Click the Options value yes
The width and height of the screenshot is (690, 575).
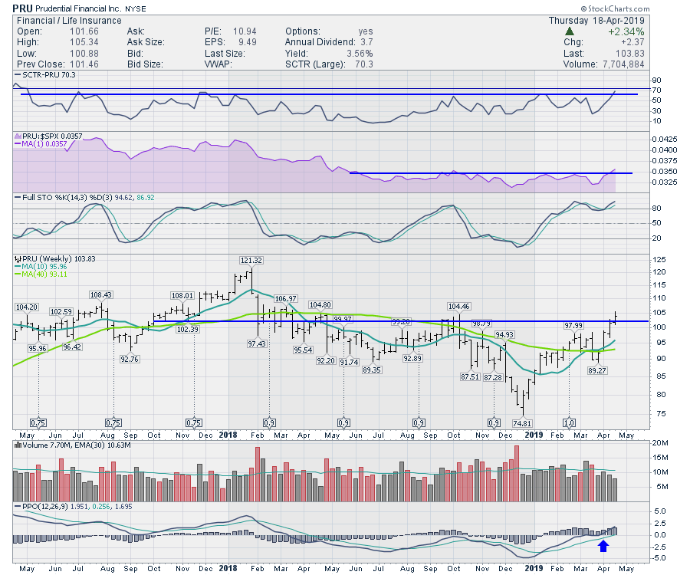pyautogui.click(x=366, y=31)
